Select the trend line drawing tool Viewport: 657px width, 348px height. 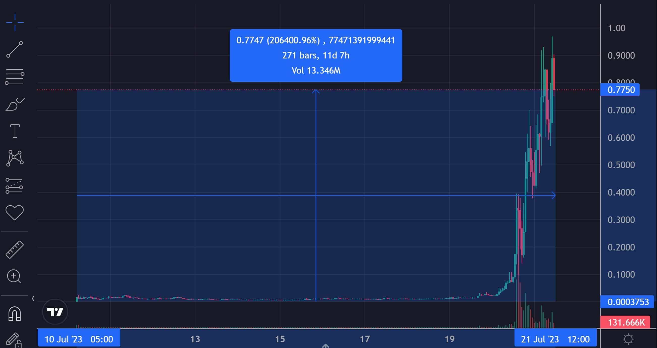pyautogui.click(x=15, y=49)
